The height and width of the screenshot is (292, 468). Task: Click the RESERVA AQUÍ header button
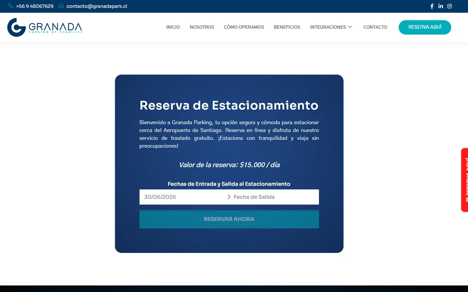tap(425, 27)
